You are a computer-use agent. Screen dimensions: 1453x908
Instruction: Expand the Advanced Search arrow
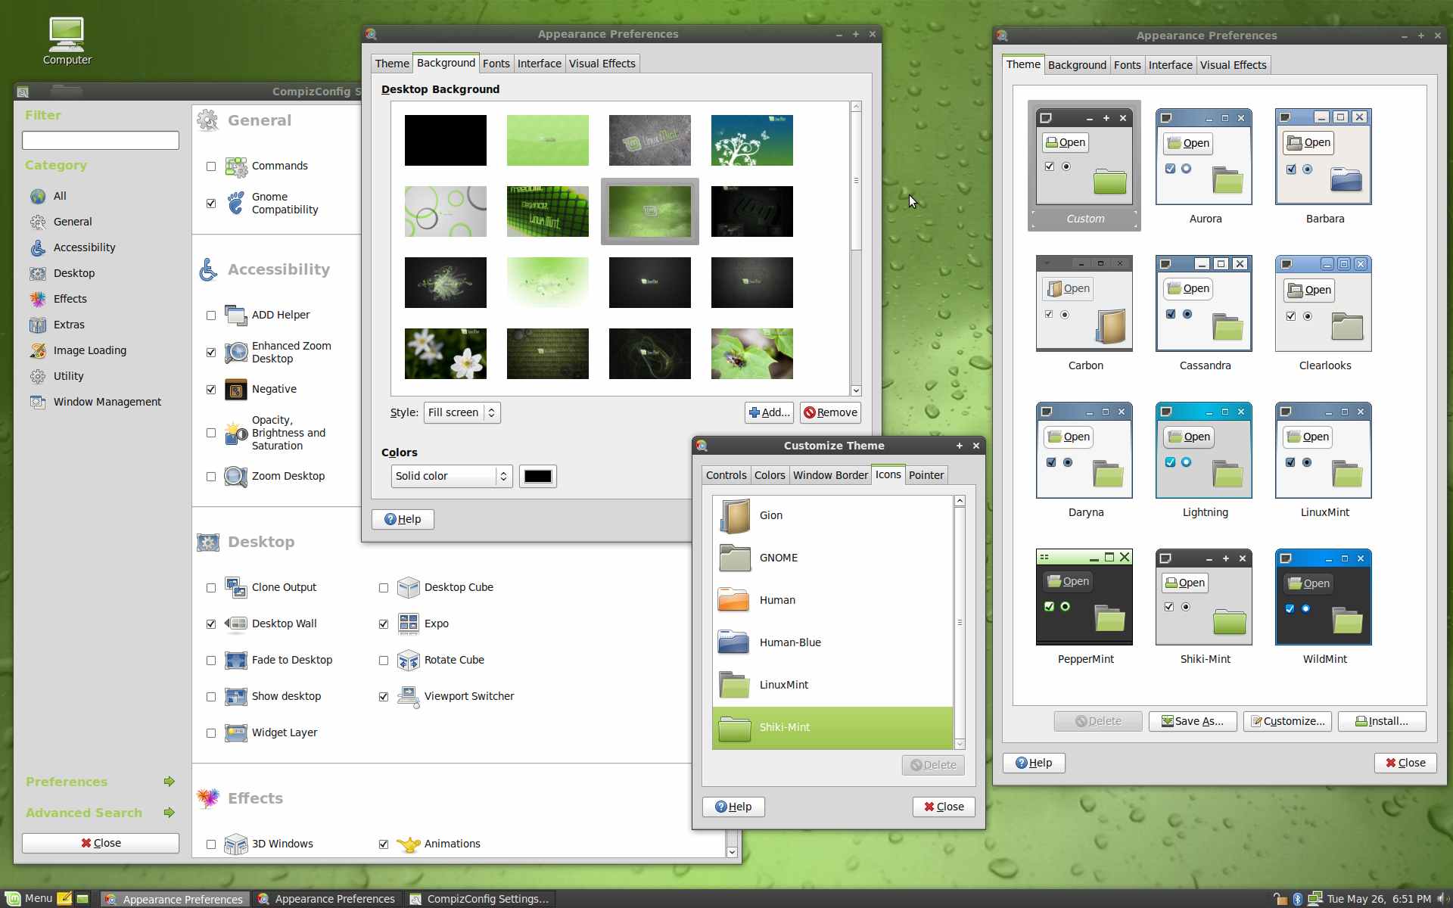(x=170, y=813)
